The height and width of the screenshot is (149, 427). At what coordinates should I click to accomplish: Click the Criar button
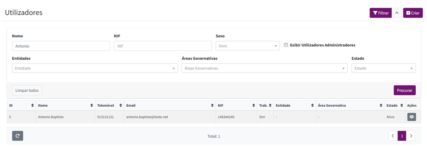coord(413,13)
